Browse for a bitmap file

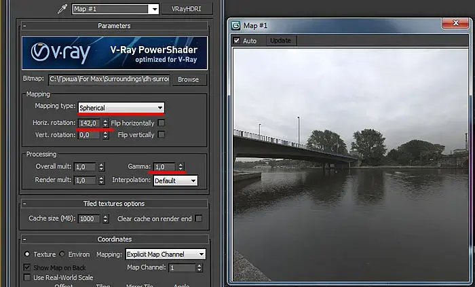(x=189, y=79)
